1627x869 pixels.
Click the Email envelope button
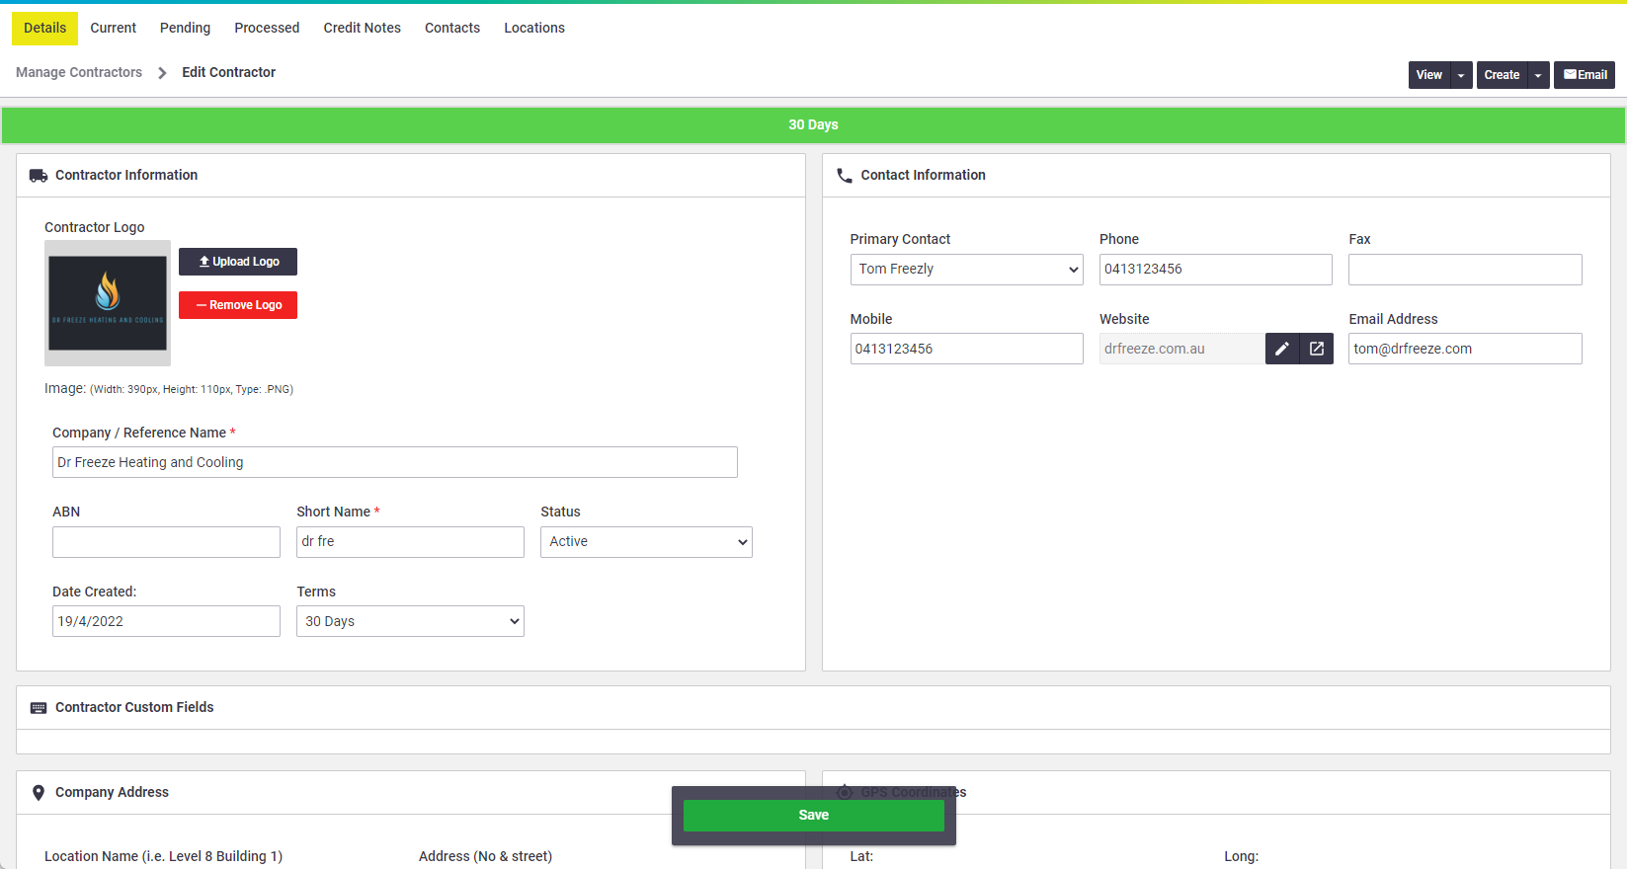click(1585, 75)
